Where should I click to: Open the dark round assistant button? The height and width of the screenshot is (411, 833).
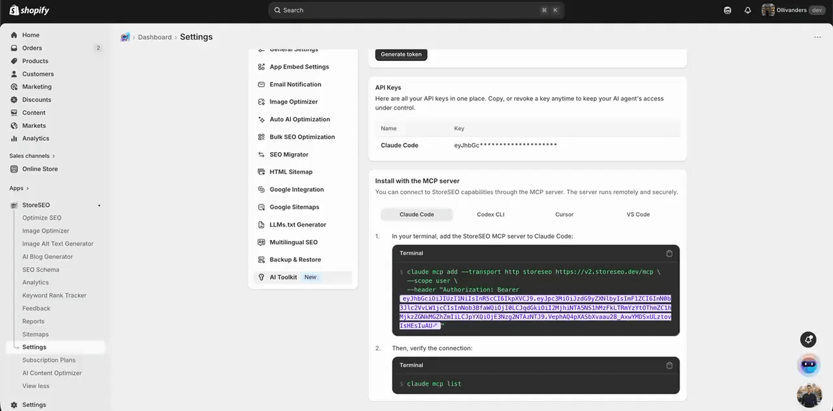[x=808, y=339]
